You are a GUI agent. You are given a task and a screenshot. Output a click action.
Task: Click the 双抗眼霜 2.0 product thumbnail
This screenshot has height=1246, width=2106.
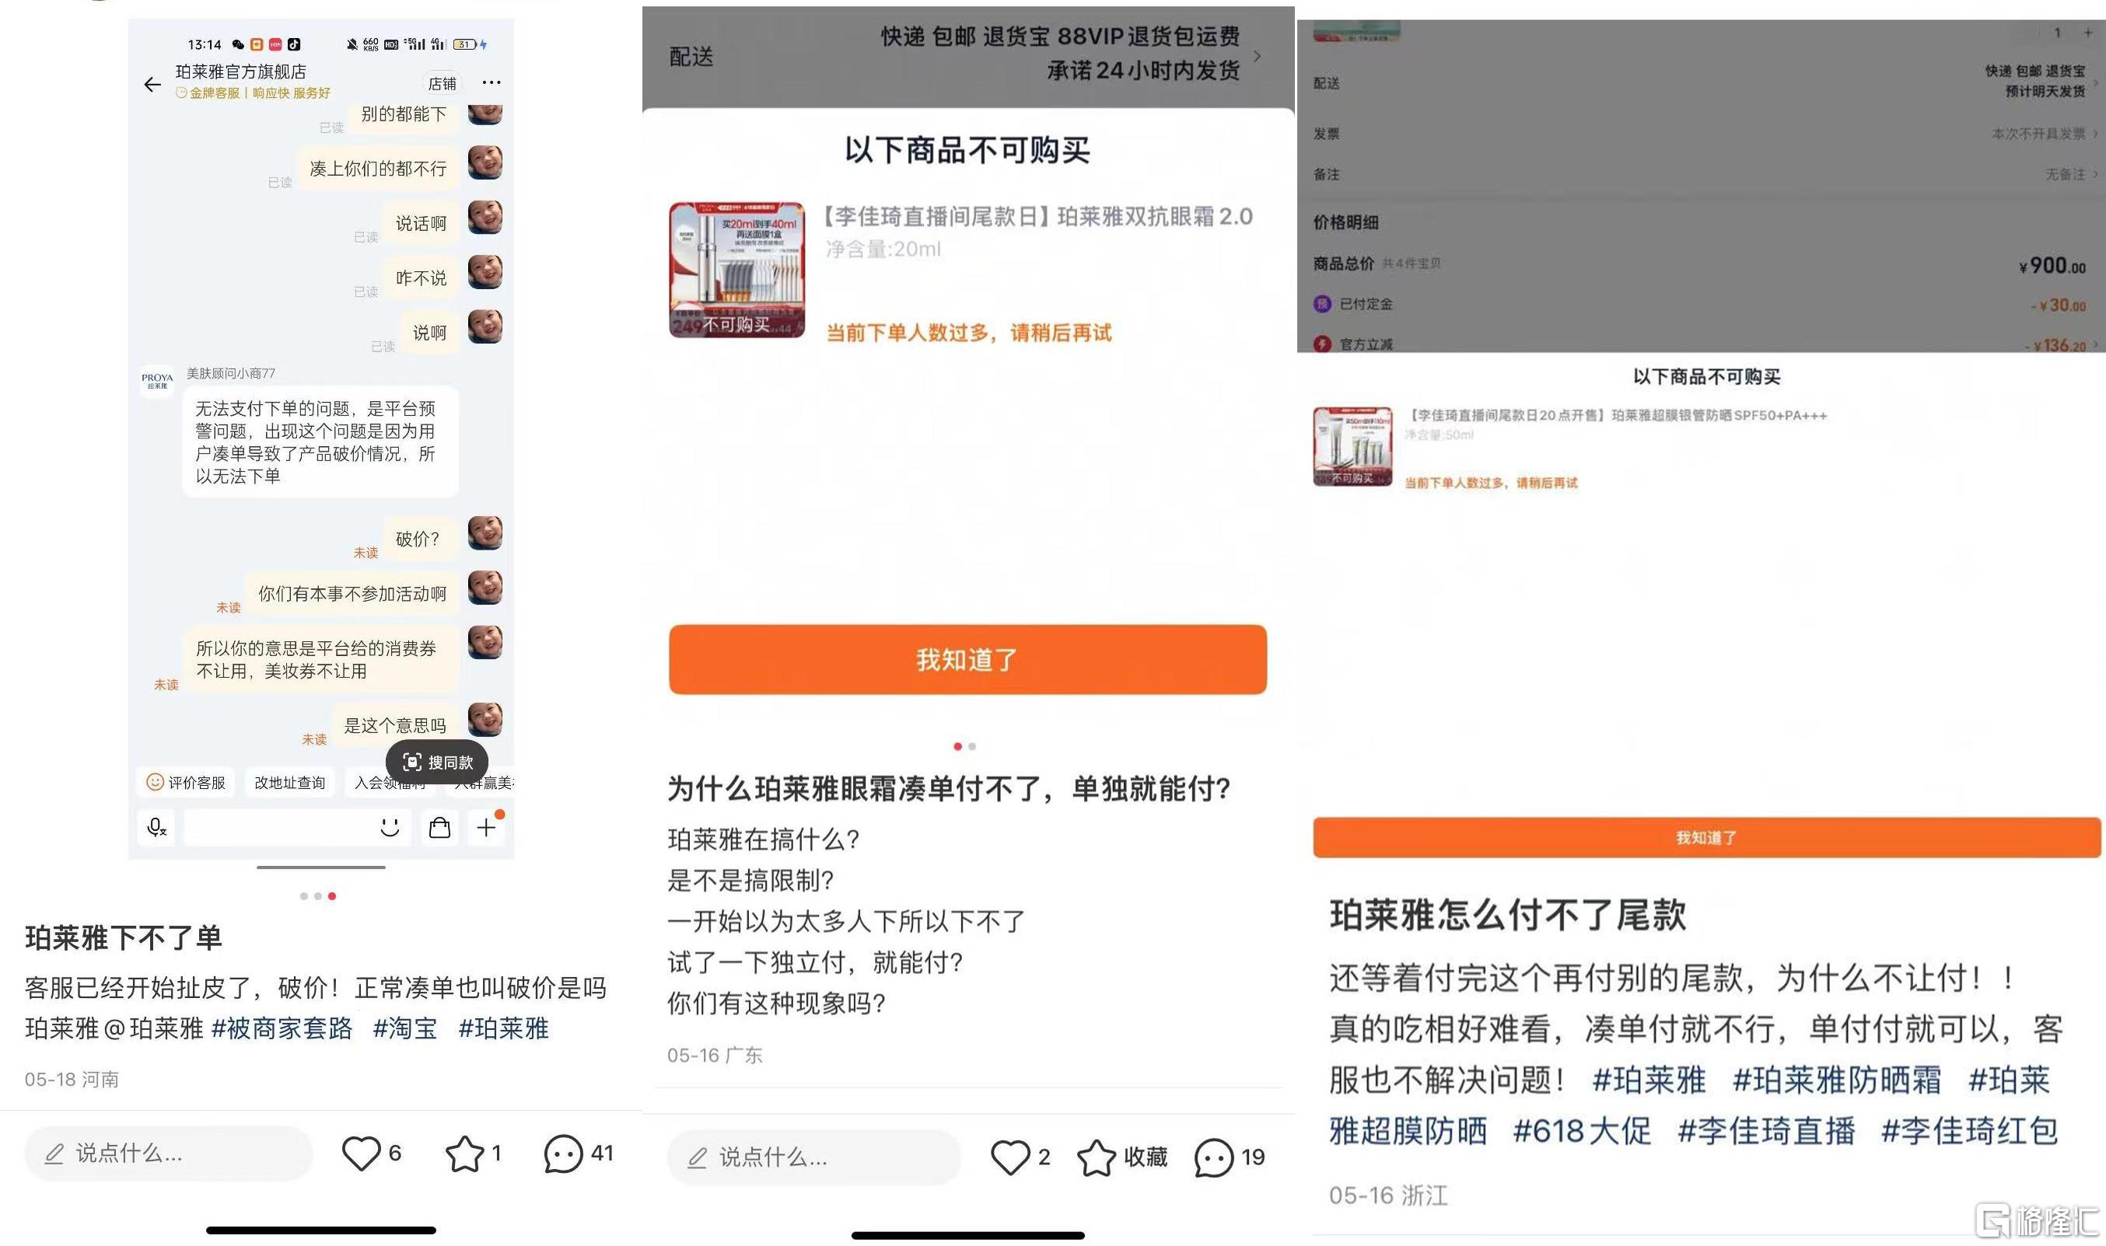[736, 270]
